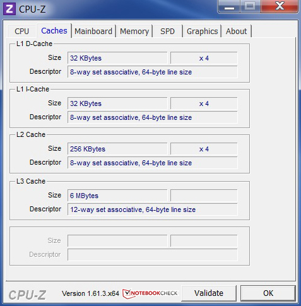Open the Memory tab
This screenshot has height=306, width=301.
pos(134,32)
